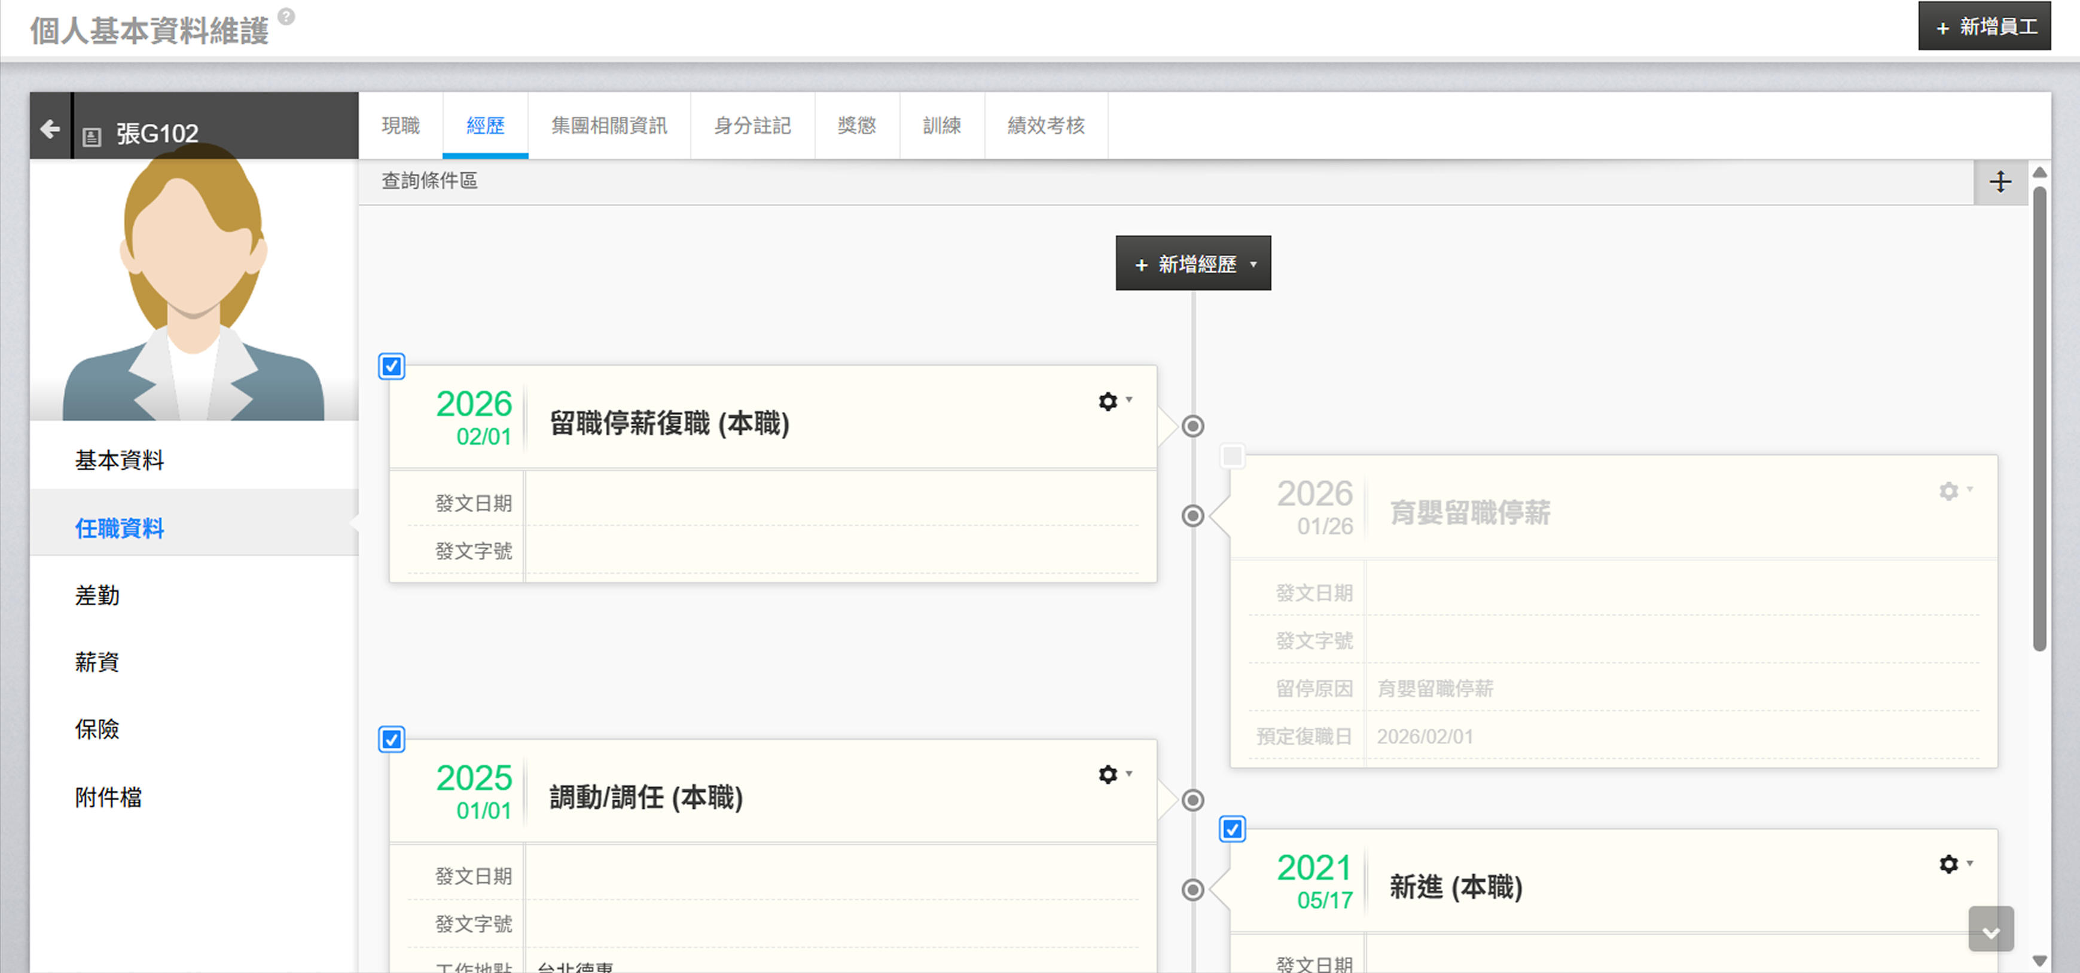
Task: Click the vertical scrollbar thumb
Action: (2039, 420)
